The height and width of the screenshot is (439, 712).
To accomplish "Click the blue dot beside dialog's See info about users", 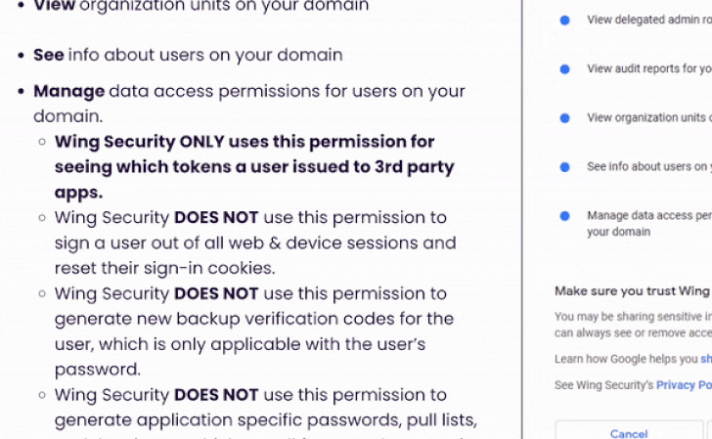I will [x=564, y=167].
